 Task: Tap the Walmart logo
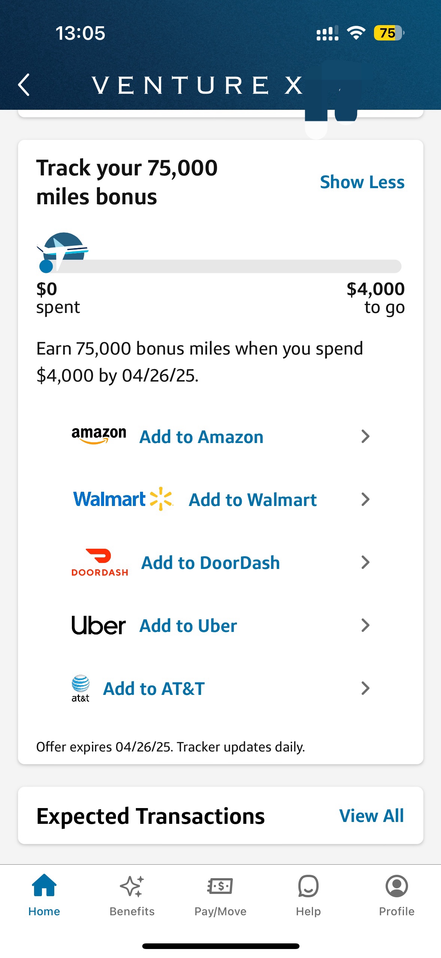click(x=123, y=499)
